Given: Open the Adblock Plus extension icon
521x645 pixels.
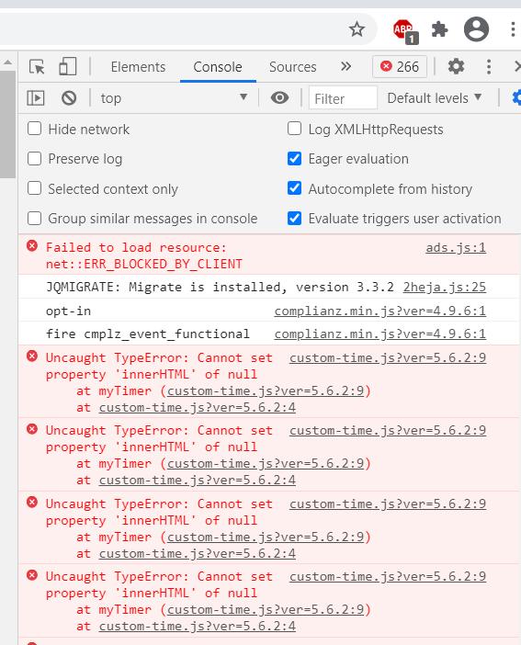Looking at the screenshot, I should 405,31.
